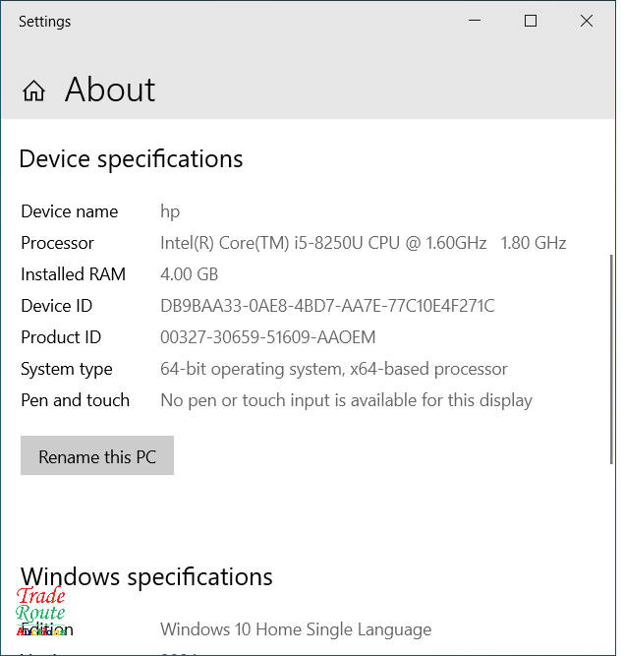Click the Home icon beside About
The image size is (623, 656).
click(x=34, y=90)
